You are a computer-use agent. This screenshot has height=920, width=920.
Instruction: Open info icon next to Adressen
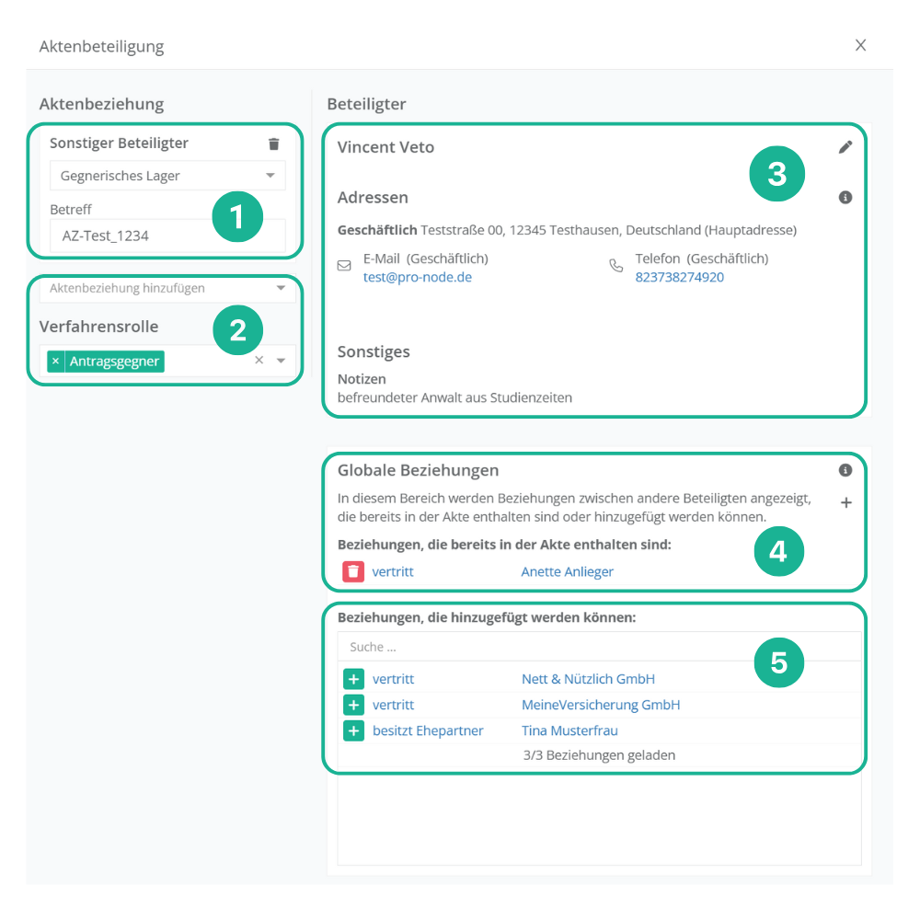tap(845, 197)
